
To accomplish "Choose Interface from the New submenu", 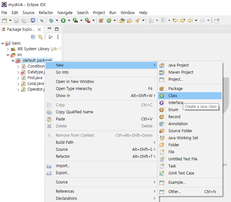I will (190, 103).
